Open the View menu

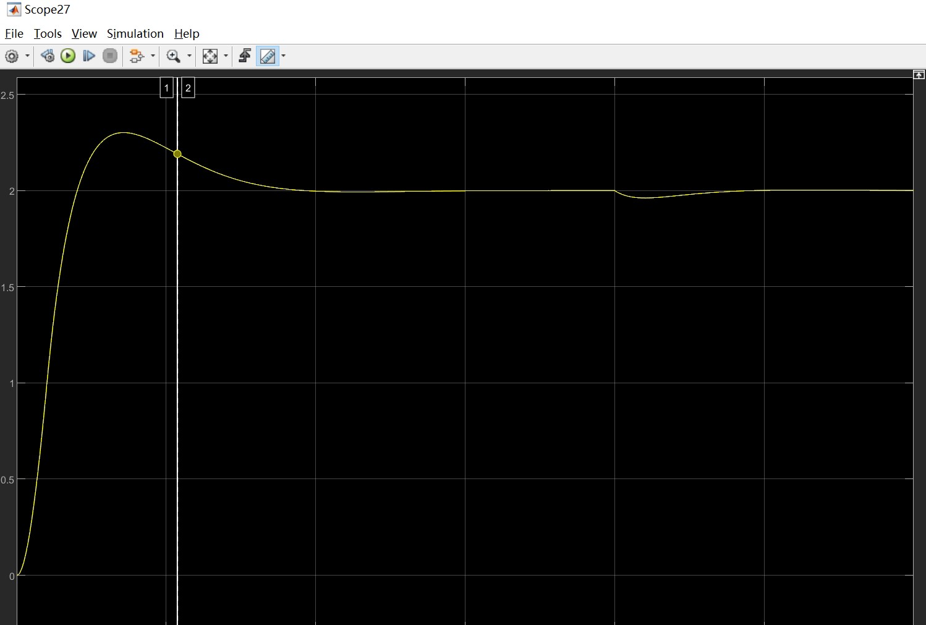coord(84,33)
